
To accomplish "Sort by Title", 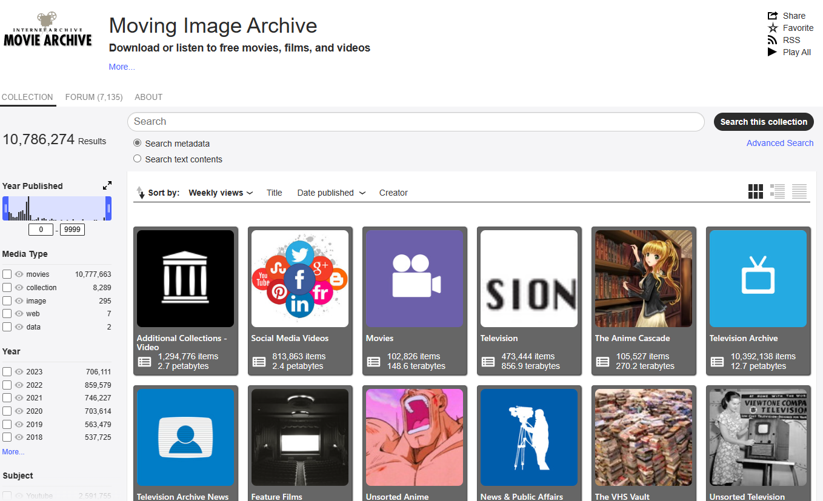I will [275, 193].
